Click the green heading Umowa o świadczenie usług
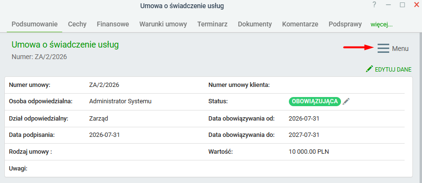The width and height of the screenshot is (422, 183). pyautogui.click(x=65, y=45)
